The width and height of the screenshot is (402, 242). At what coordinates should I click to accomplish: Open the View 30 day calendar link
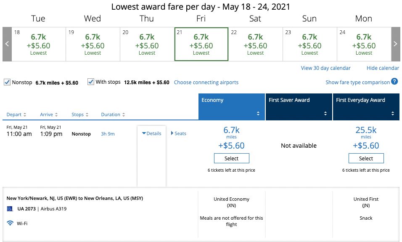tap(325, 68)
